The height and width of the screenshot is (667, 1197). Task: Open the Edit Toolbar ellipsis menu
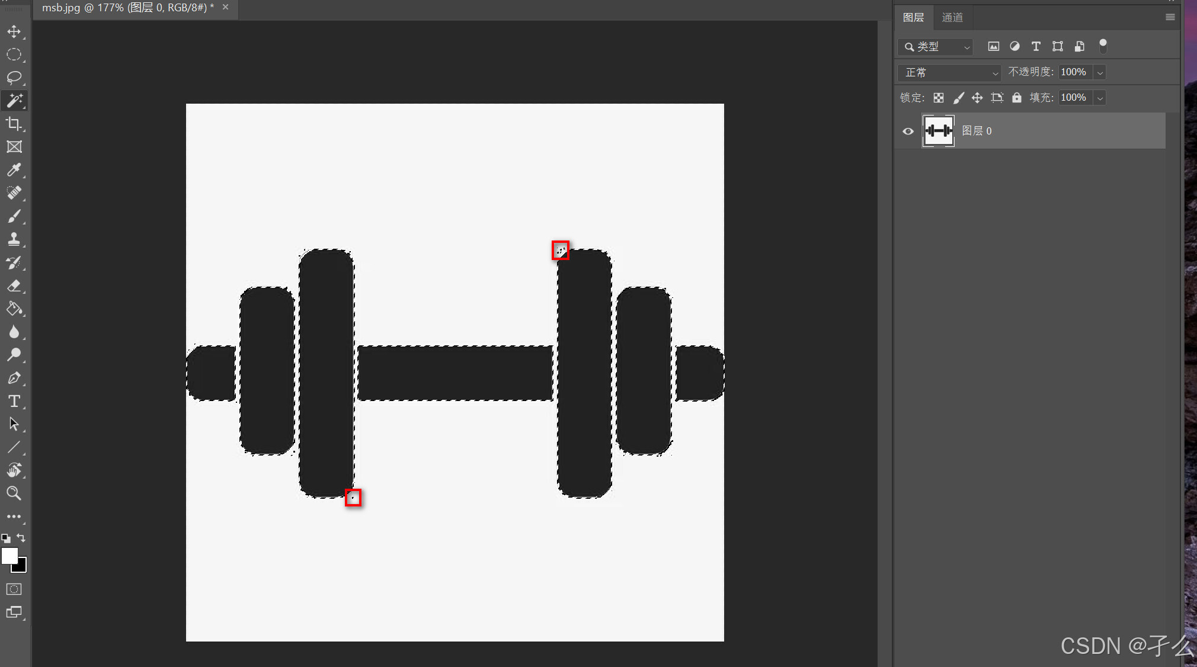pyautogui.click(x=14, y=517)
